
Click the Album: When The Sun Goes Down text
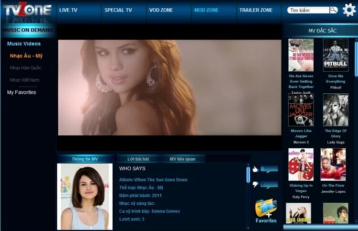pos(153,180)
